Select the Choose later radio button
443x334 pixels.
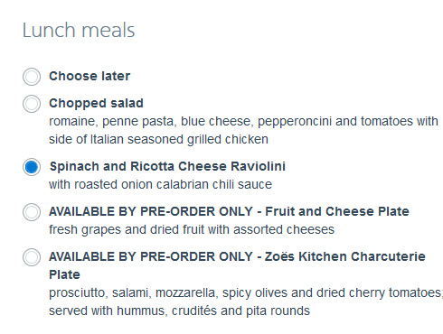pyautogui.click(x=32, y=77)
